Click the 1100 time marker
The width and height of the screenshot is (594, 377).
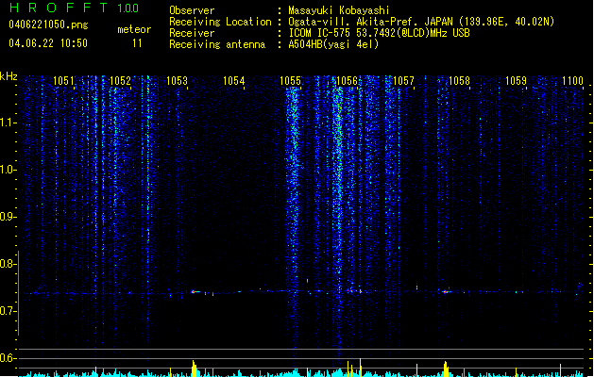point(572,81)
